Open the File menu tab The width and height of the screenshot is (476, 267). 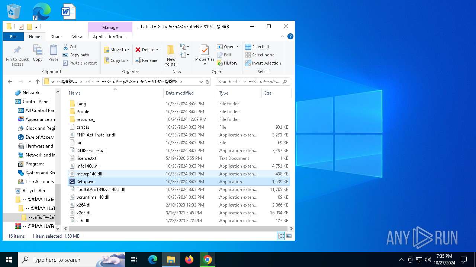(x=13, y=37)
